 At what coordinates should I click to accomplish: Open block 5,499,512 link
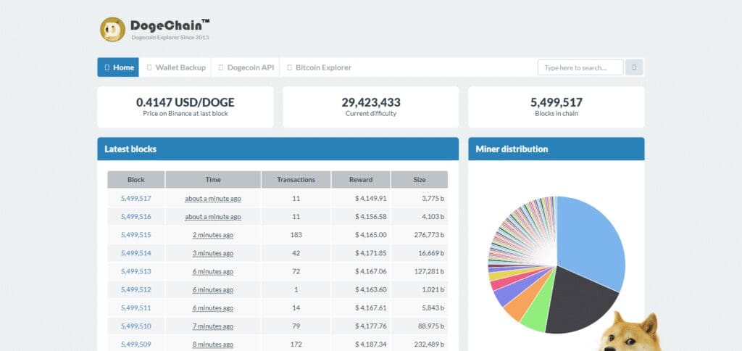click(136, 289)
